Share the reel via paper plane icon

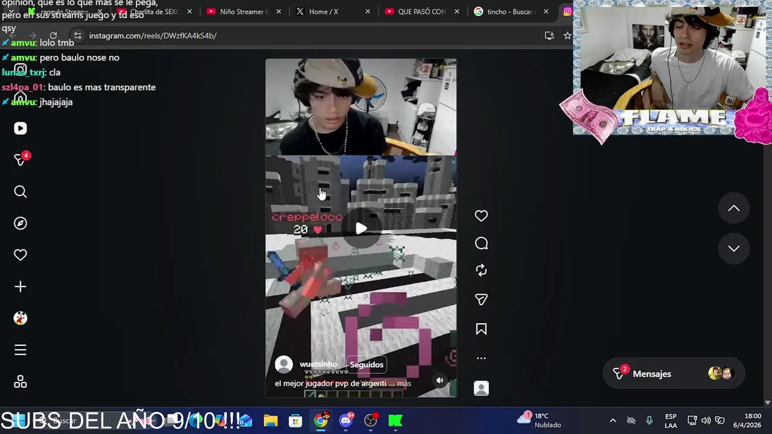481,300
